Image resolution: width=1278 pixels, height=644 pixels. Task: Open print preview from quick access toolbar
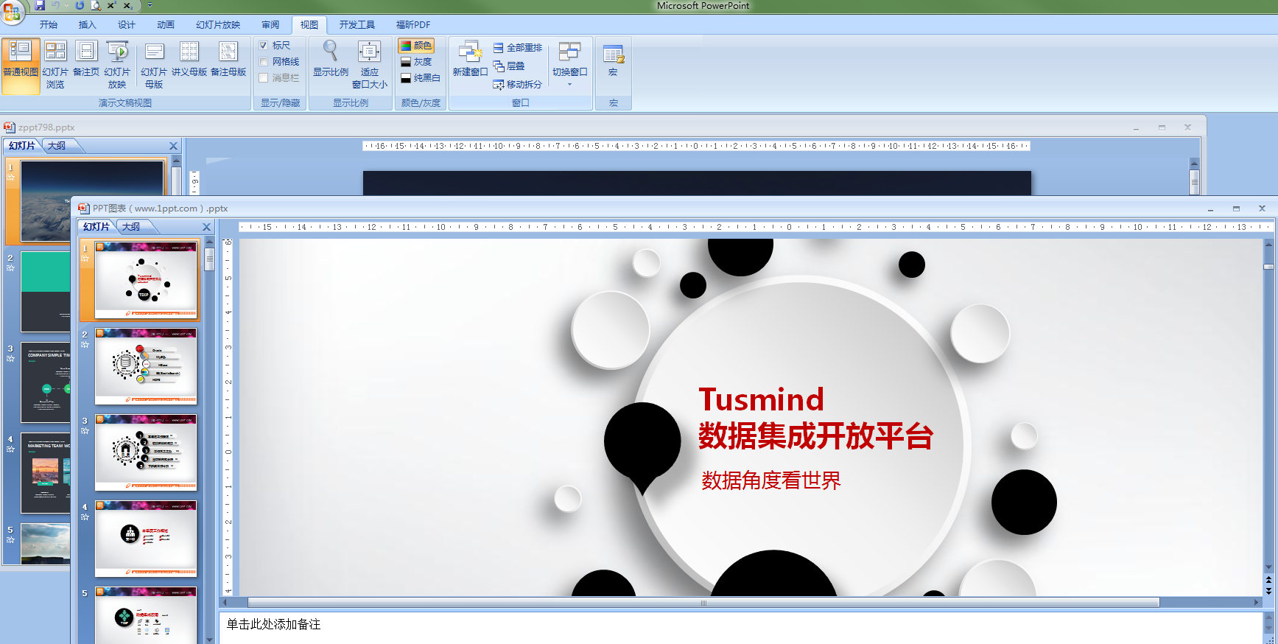pos(96,5)
